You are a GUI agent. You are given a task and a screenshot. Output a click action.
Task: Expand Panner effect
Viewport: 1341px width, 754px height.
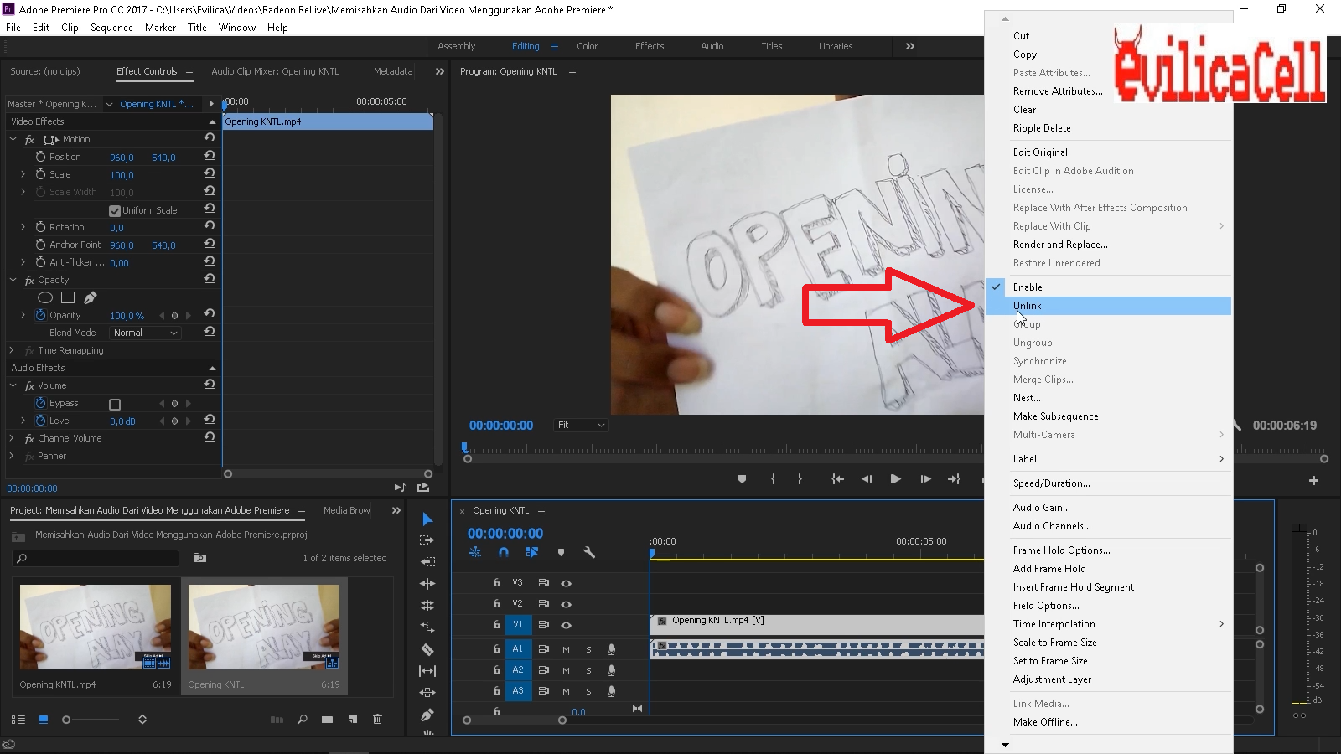point(12,456)
